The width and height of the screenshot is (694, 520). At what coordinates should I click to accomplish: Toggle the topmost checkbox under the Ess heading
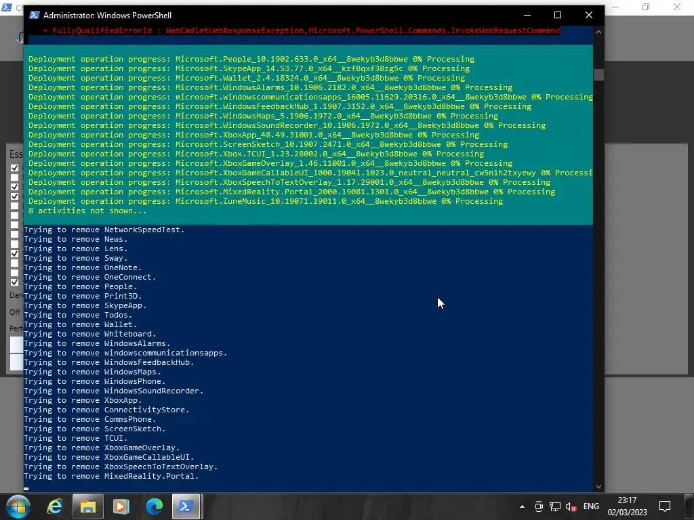(15, 168)
